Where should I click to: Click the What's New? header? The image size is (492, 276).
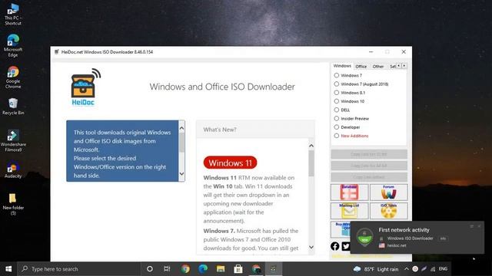coord(255,130)
